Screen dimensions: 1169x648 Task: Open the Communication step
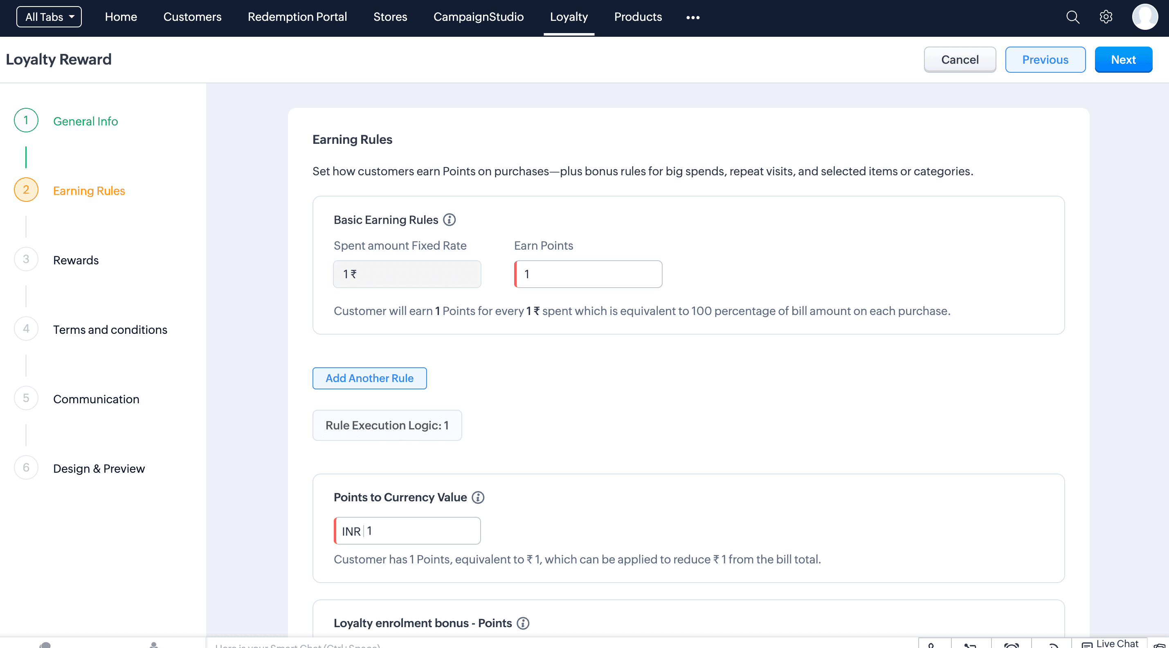pyautogui.click(x=96, y=399)
